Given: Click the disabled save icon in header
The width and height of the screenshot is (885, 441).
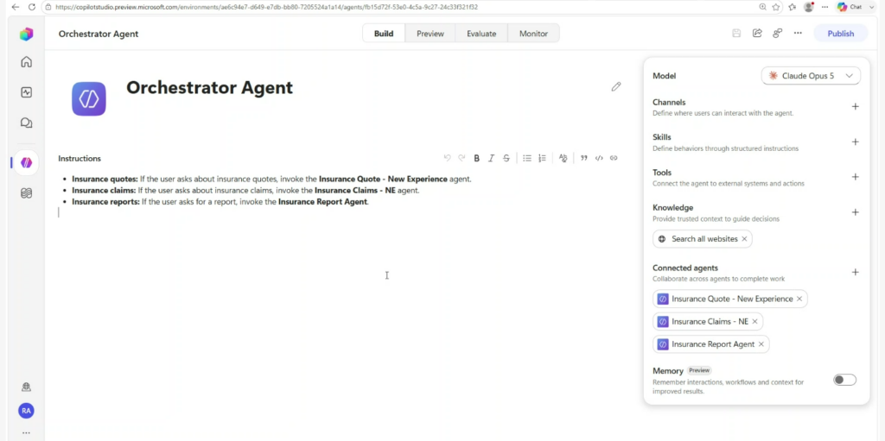Looking at the screenshot, I should pyautogui.click(x=736, y=34).
